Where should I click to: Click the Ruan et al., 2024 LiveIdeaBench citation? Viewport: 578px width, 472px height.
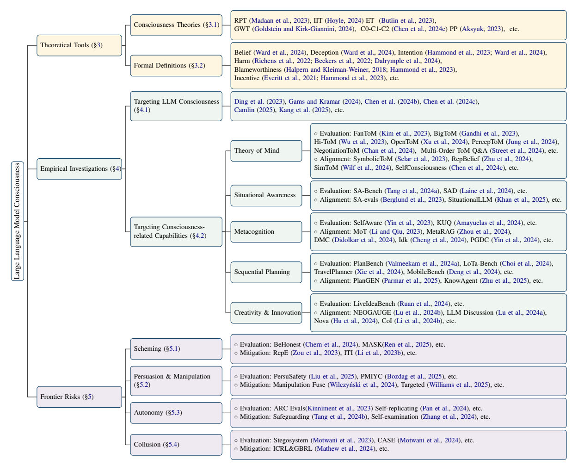424,304
